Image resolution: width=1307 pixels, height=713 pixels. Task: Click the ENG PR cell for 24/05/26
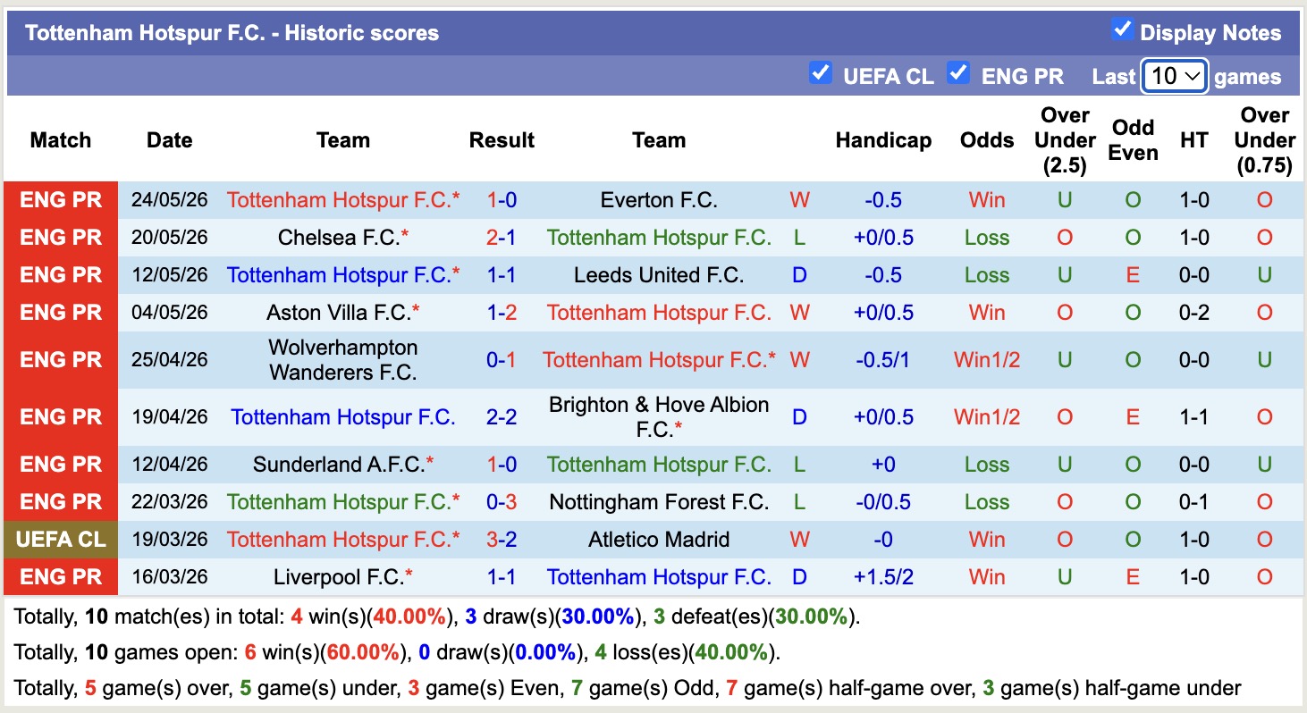point(61,200)
